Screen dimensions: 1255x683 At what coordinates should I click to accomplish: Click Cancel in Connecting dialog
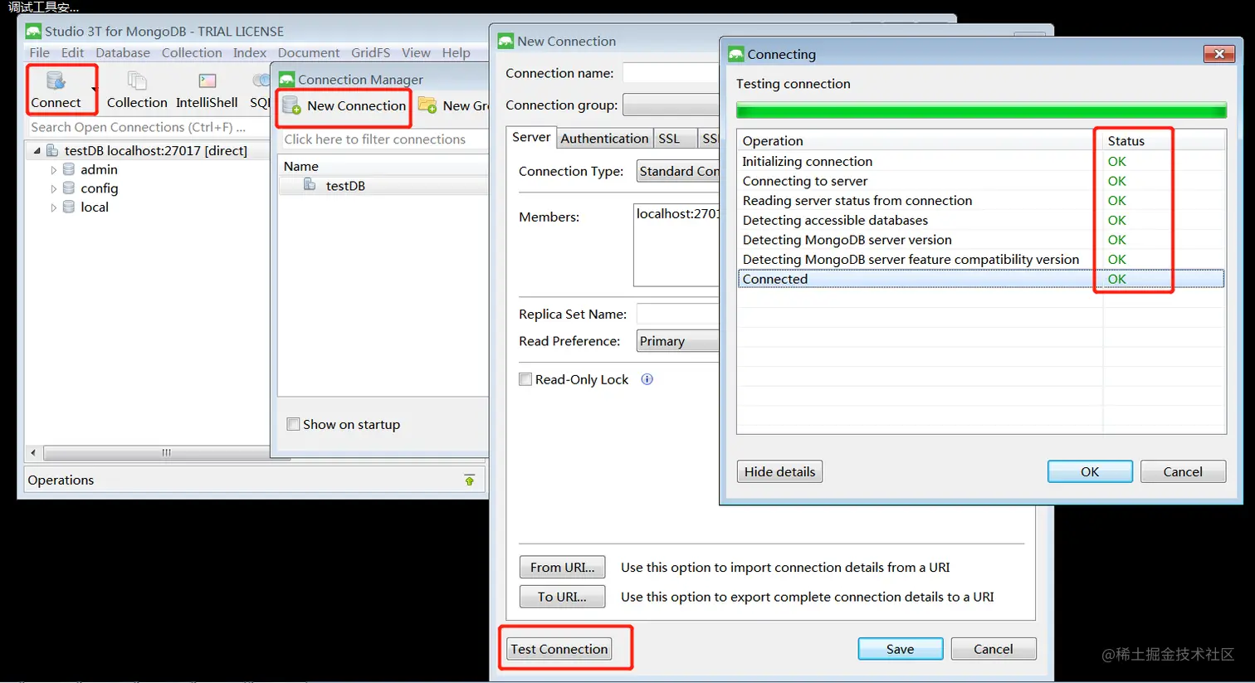click(x=1183, y=471)
